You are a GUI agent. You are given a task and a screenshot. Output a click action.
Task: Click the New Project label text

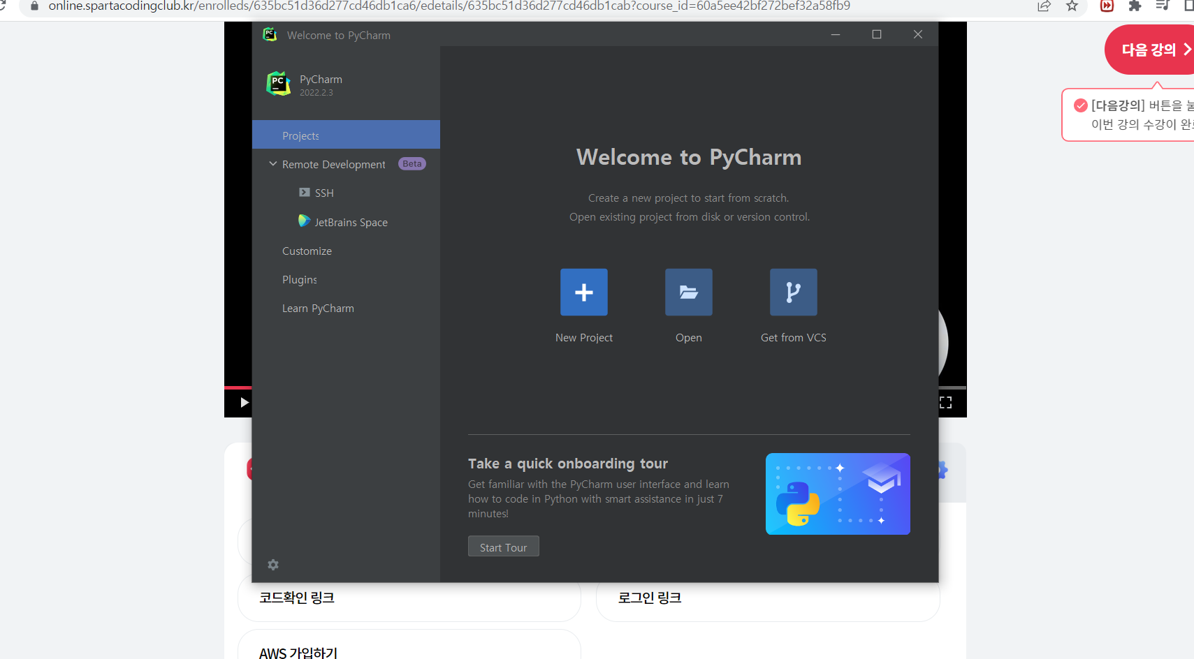coord(584,338)
